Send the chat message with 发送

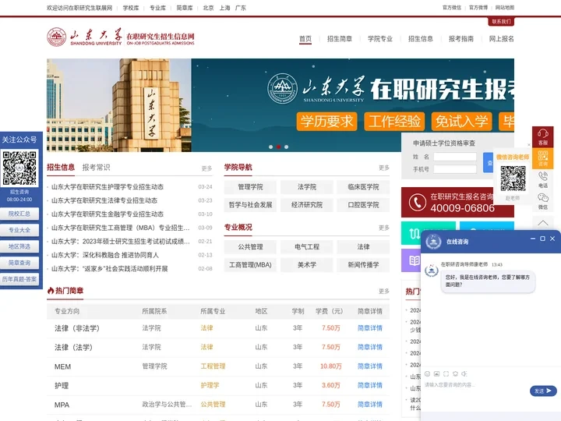click(x=543, y=391)
